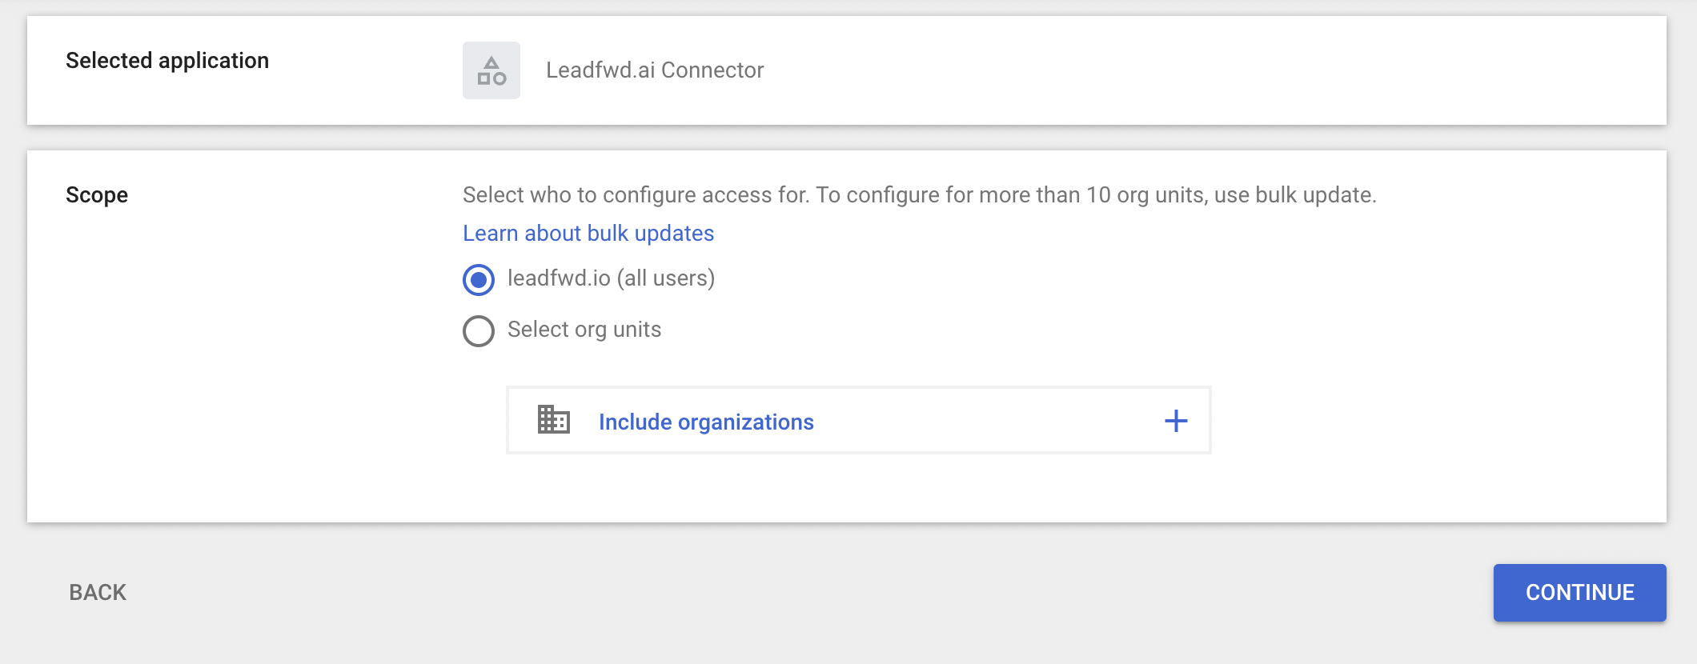This screenshot has width=1697, height=664.
Task: Click blank area of Selected application card
Action: point(1201,70)
